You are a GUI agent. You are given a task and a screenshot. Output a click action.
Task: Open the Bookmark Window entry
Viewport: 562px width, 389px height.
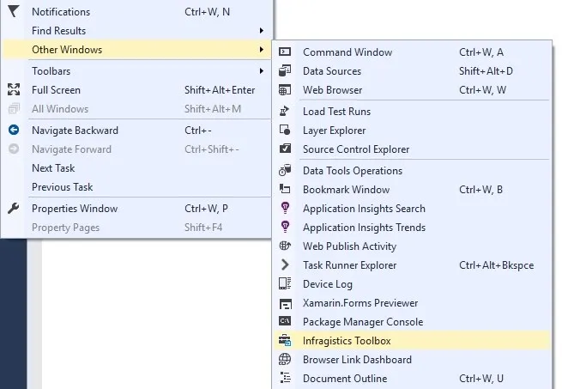click(x=346, y=190)
